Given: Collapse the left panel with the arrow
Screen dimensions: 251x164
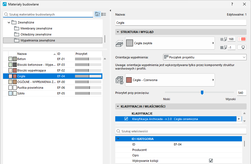Looking at the screenshot, I should (110, 11).
